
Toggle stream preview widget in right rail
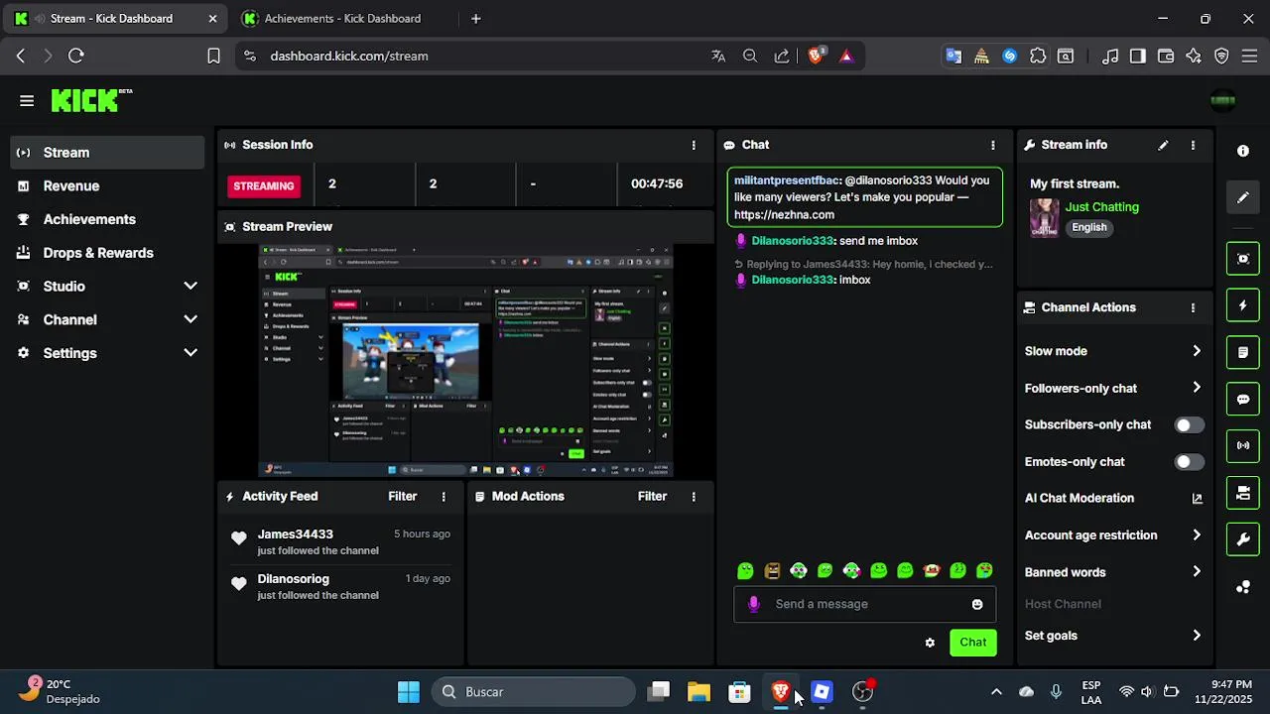(x=1243, y=259)
